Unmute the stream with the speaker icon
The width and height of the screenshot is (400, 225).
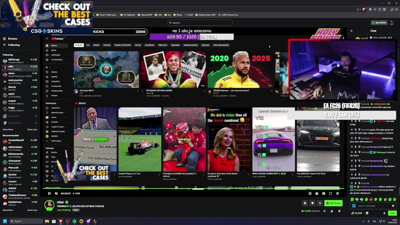pyautogui.click(x=56, y=193)
